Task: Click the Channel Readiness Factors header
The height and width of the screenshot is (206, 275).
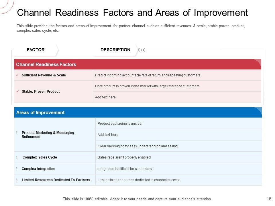Action: point(46,65)
